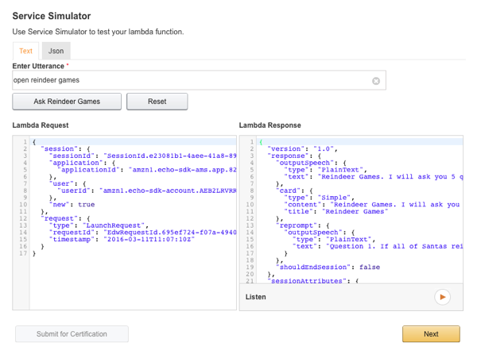477x354 pixels.
Task: Click the Next button
Action: point(431,334)
